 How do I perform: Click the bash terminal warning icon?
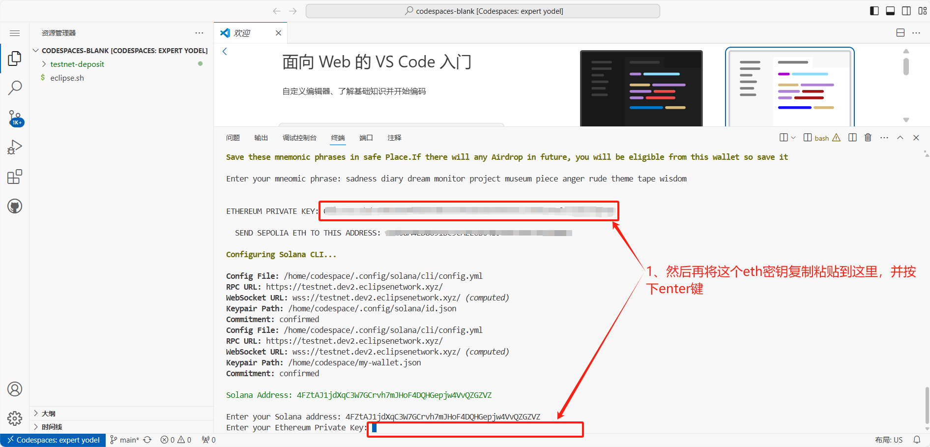click(836, 138)
